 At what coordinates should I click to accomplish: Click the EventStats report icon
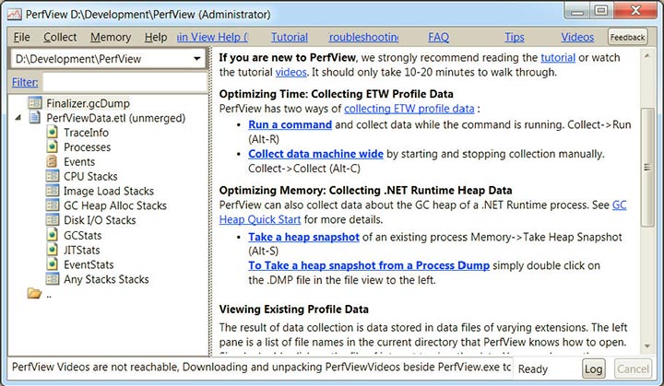point(52,264)
